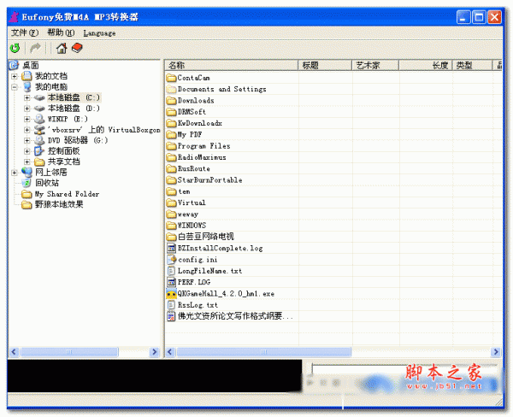Click the playback position slider track
The width and height of the screenshot is (513, 417).
coord(404,368)
